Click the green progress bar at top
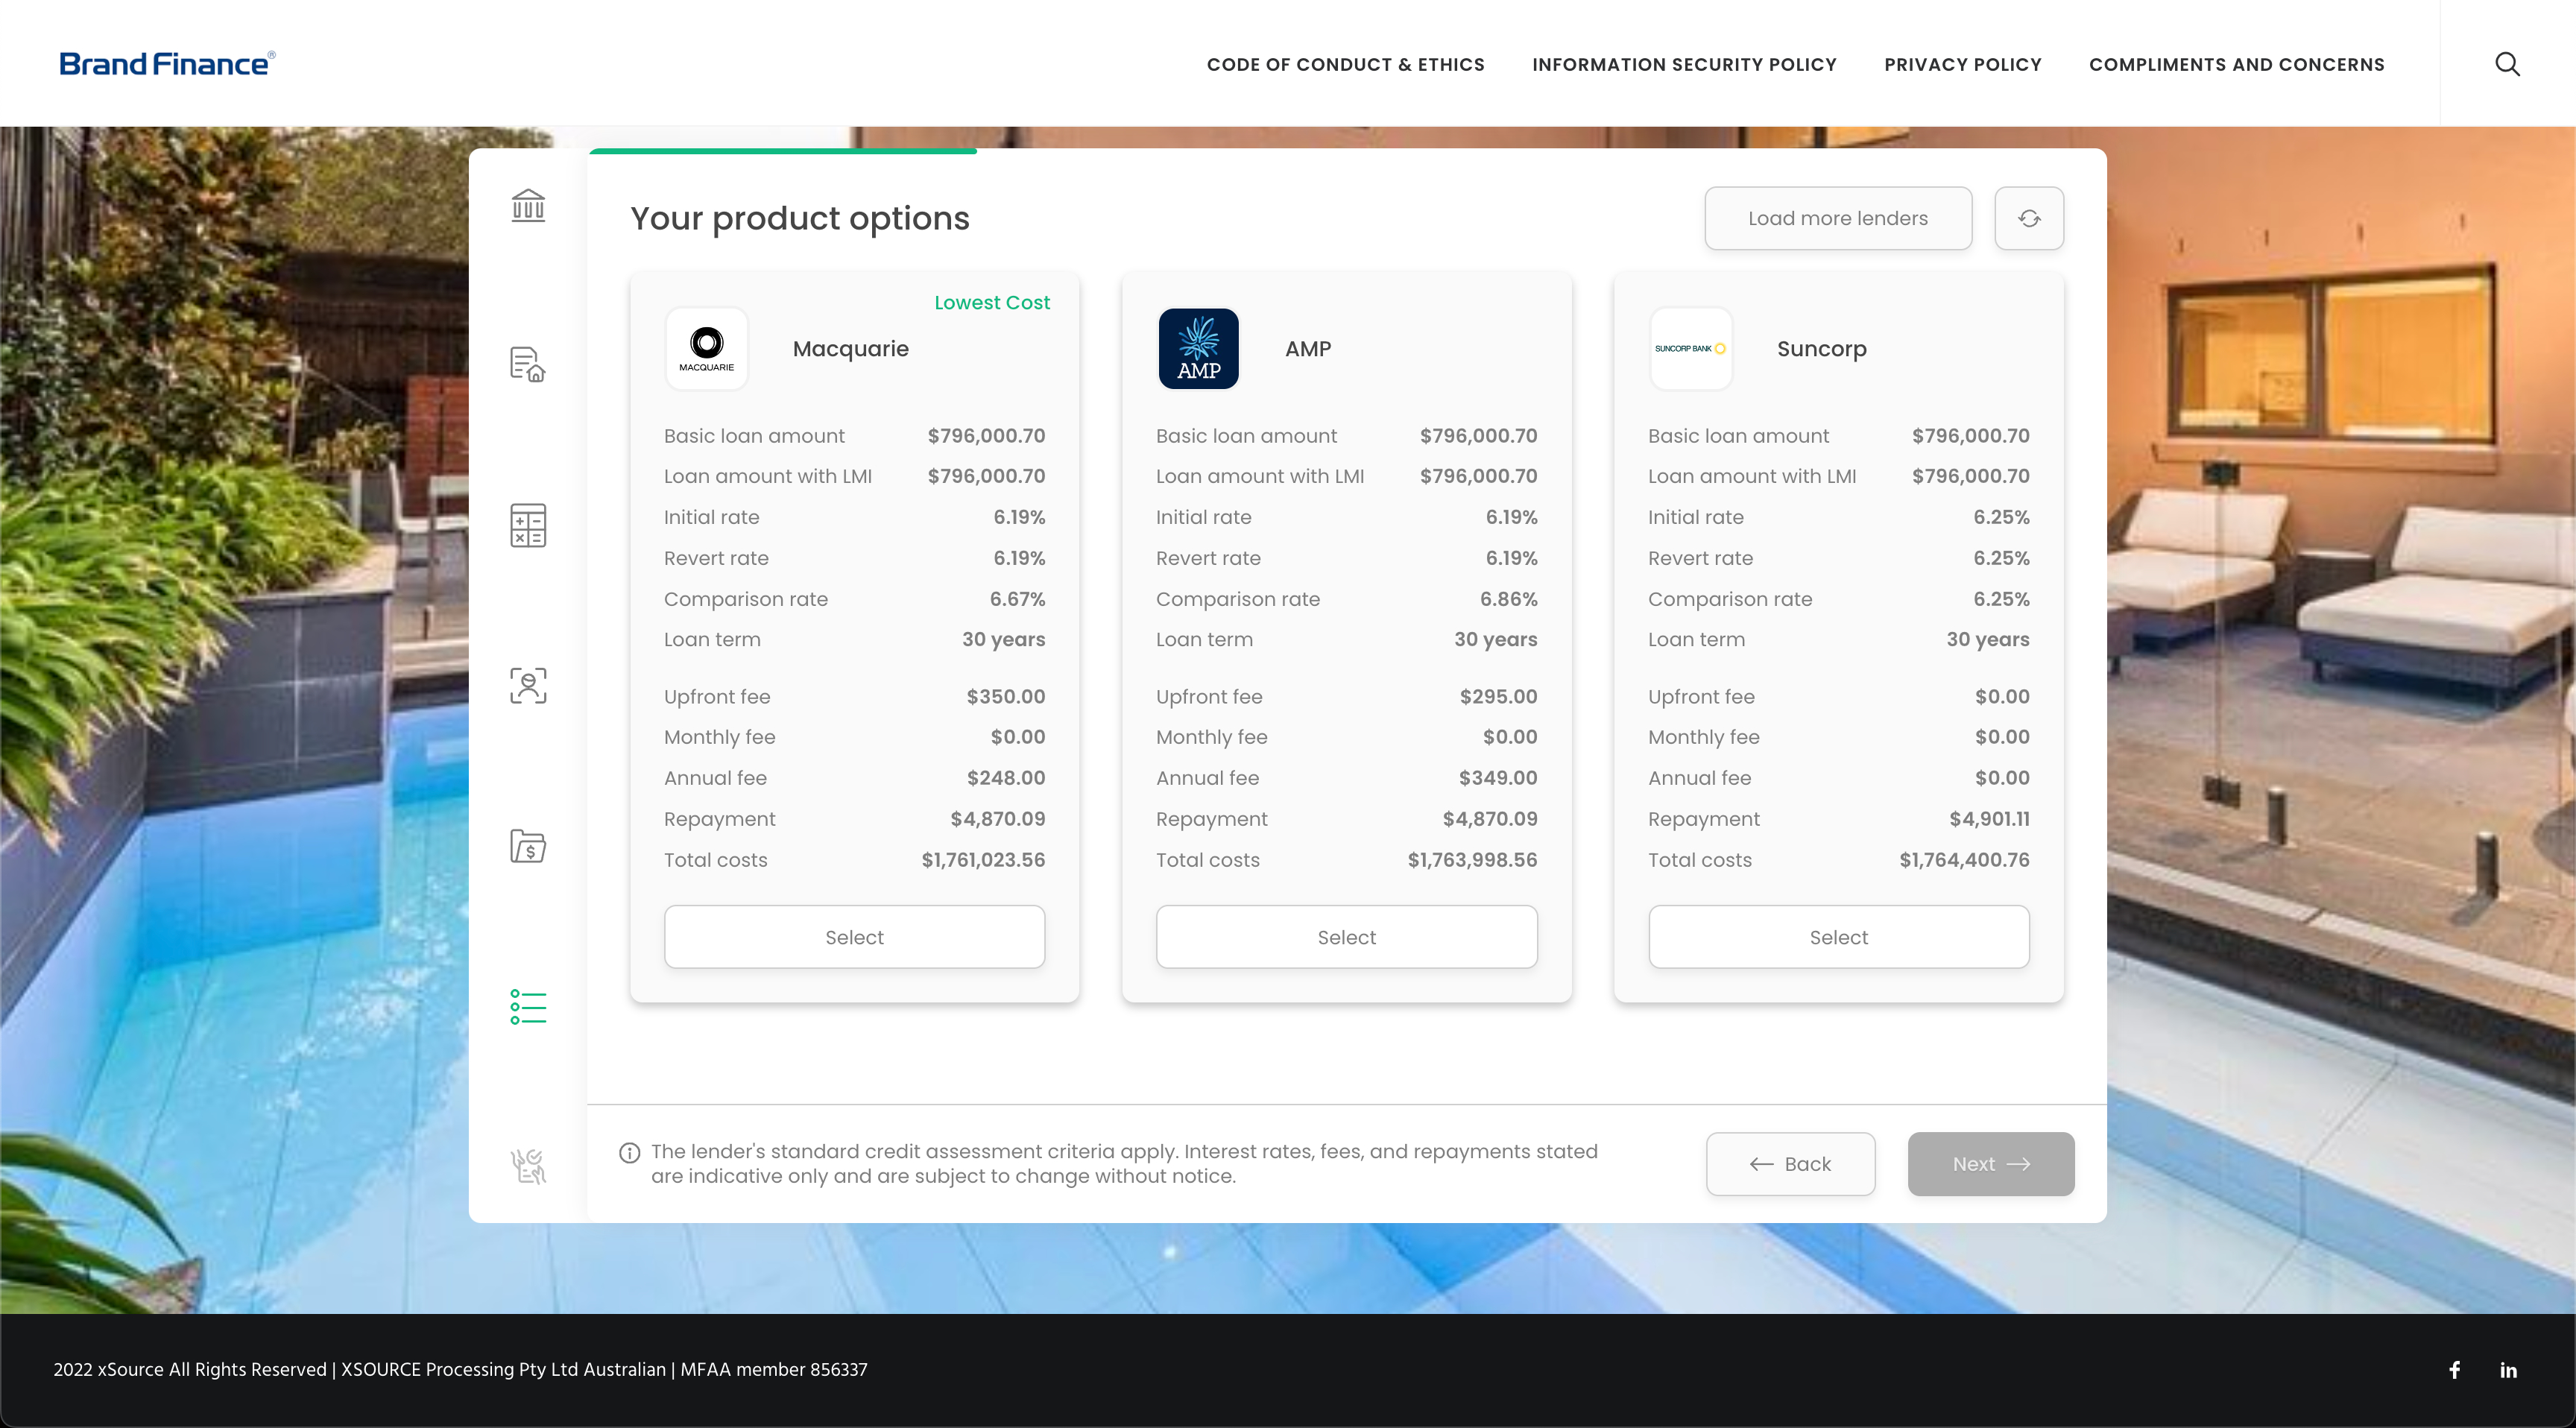Screen dimensions: 2576x1428 coord(783,151)
